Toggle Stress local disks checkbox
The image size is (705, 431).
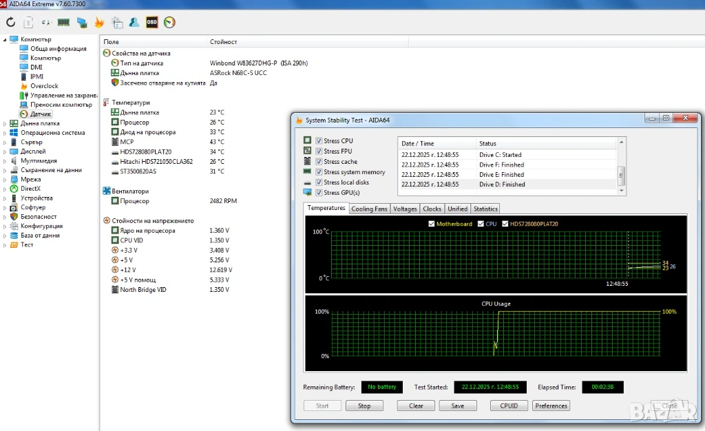pyautogui.click(x=319, y=182)
